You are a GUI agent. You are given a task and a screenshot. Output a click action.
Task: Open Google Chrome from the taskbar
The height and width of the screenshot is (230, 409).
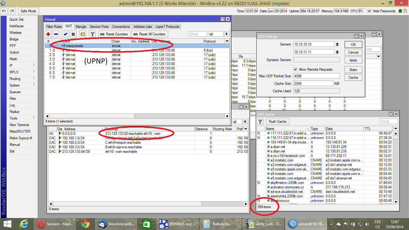(86, 224)
